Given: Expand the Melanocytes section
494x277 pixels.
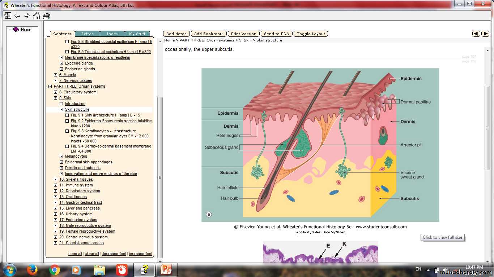Looking at the screenshot, I should (61, 157).
